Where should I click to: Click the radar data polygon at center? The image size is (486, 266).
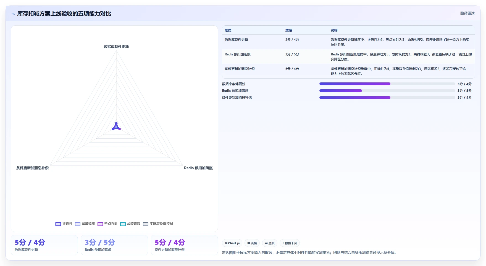[116, 127]
